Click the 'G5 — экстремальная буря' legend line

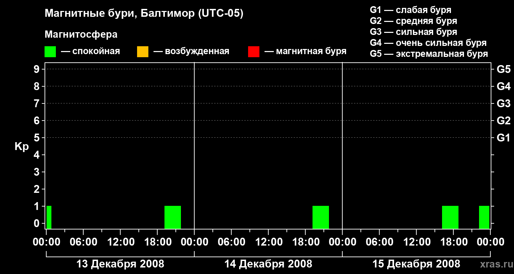tap(429, 54)
